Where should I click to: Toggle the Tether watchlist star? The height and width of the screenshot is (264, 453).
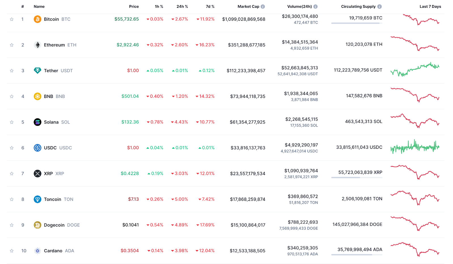pos(12,71)
